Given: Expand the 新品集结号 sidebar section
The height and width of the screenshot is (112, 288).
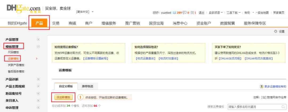Looking at the screenshot, I should tap(38, 93).
